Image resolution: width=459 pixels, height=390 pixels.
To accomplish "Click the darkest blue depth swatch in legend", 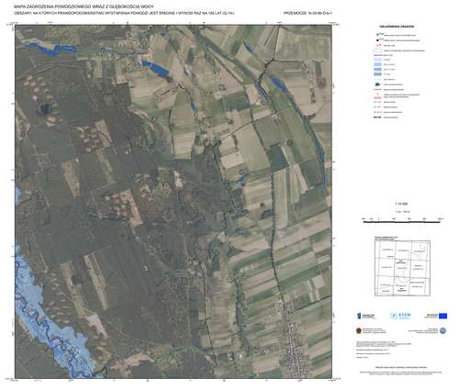I will tap(377, 74).
